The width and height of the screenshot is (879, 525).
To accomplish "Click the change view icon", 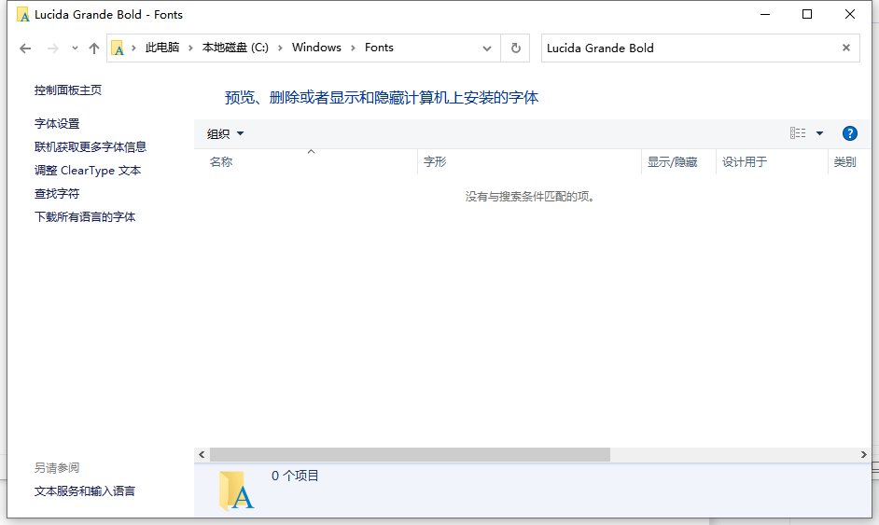I will [798, 132].
